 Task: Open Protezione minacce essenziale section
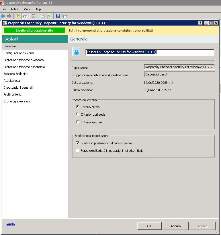point(35,67)
